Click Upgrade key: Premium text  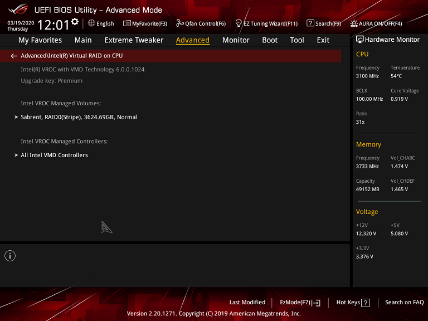[x=52, y=81]
